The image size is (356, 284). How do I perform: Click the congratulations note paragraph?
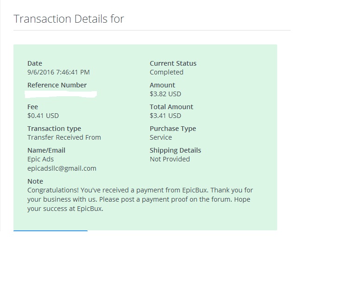(x=140, y=199)
